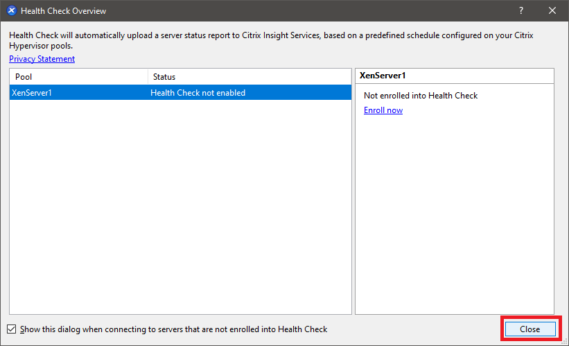
Task: Click the 'Show this dialog when connecting' label text
Action: tap(173, 329)
